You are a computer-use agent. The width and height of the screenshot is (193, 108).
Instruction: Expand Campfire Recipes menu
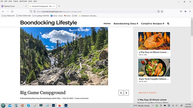click(153, 23)
